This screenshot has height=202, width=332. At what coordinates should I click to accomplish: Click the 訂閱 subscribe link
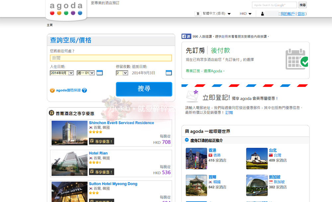click(x=229, y=113)
